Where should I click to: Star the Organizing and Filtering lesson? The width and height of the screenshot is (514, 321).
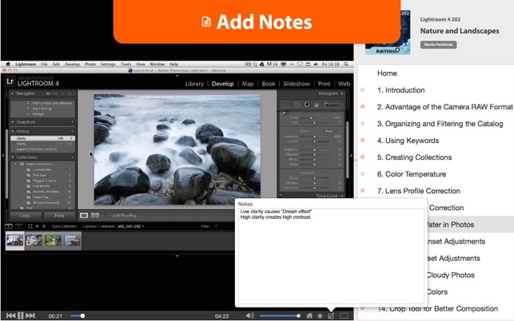[363, 124]
